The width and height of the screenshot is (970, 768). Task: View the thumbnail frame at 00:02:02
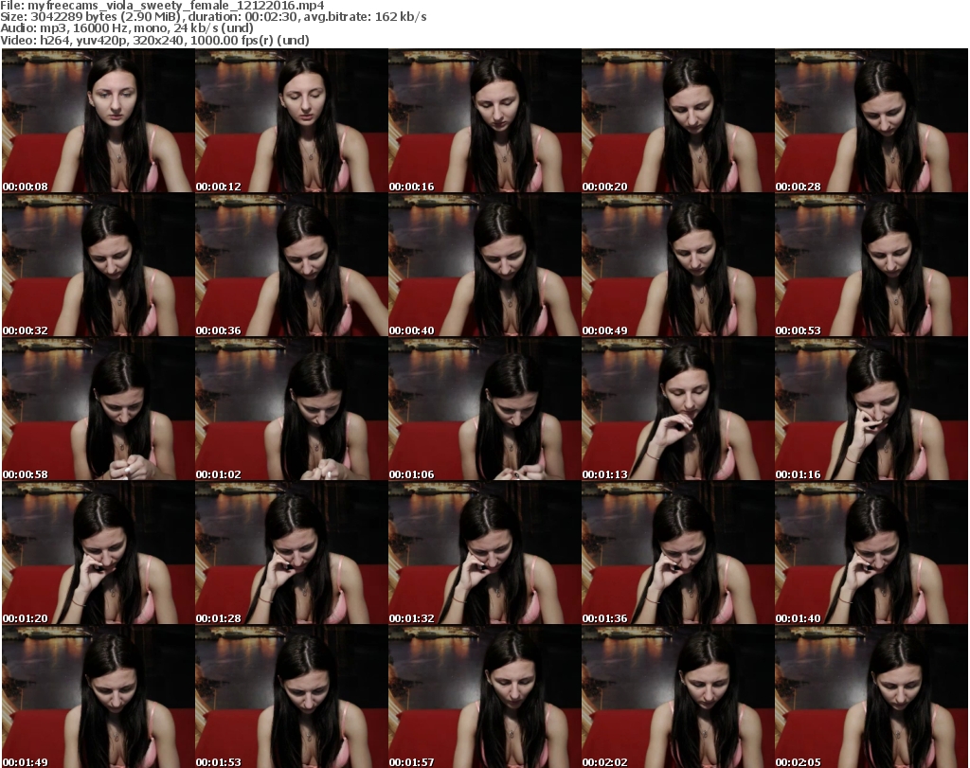pyautogui.click(x=678, y=696)
